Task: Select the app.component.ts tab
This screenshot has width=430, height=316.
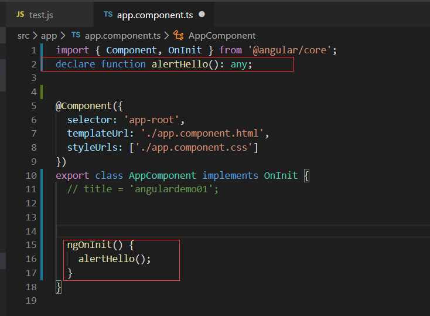Action: click(x=155, y=15)
